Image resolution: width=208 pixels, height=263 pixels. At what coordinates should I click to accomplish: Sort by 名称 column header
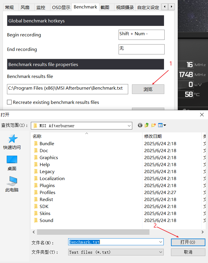pos(87,136)
